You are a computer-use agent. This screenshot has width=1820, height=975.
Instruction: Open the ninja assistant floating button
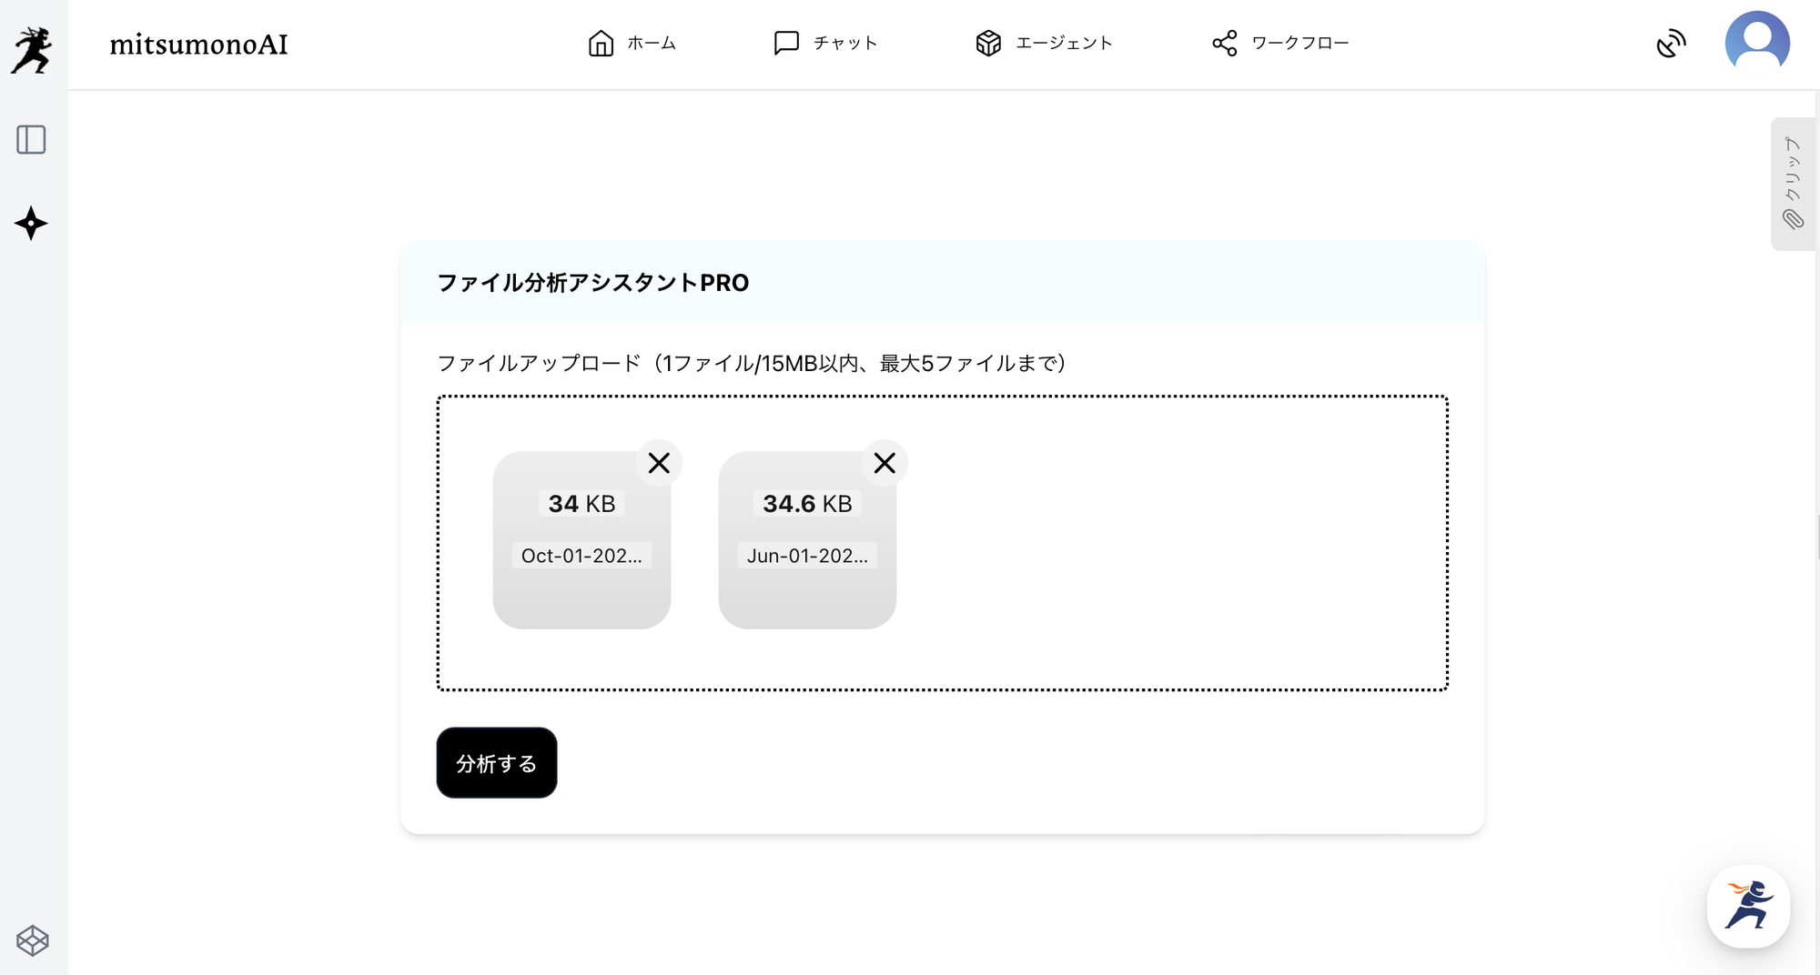point(1748,906)
